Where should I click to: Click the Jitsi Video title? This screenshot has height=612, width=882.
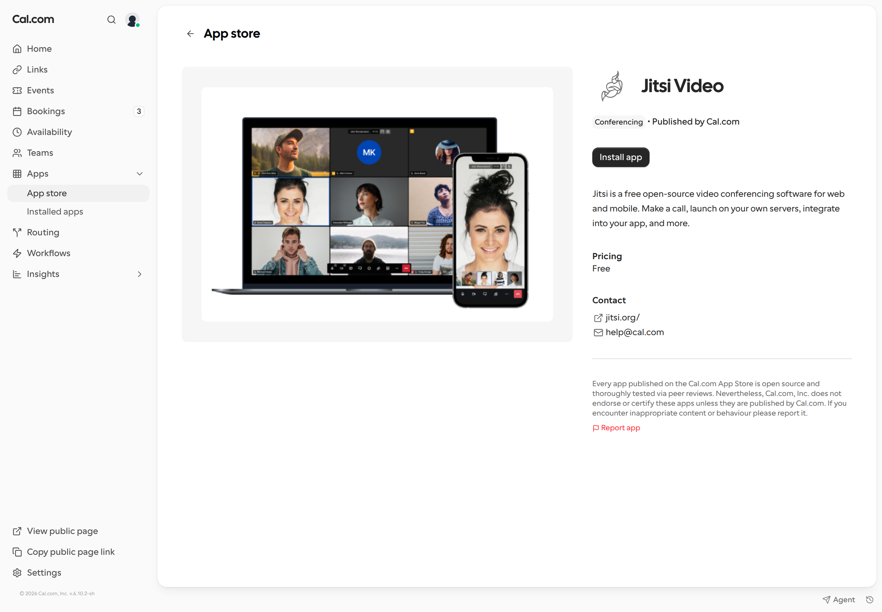click(682, 86)
